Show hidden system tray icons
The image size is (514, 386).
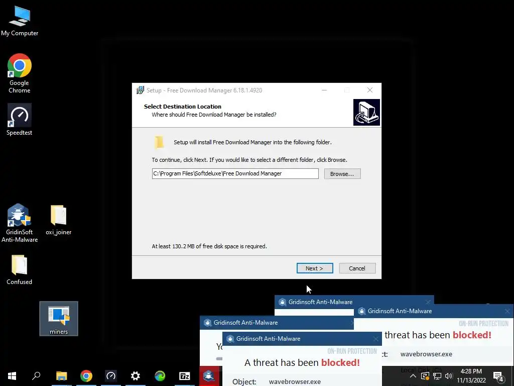(413, 376)
